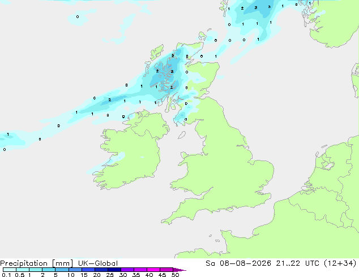Click the "Precipitation" title text
Screen dimensions: 359x277
pyautogui.click(x=24, y=263)
